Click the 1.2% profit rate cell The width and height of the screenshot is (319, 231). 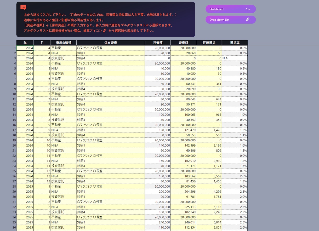pyautogui.click(x=235, y=130)
